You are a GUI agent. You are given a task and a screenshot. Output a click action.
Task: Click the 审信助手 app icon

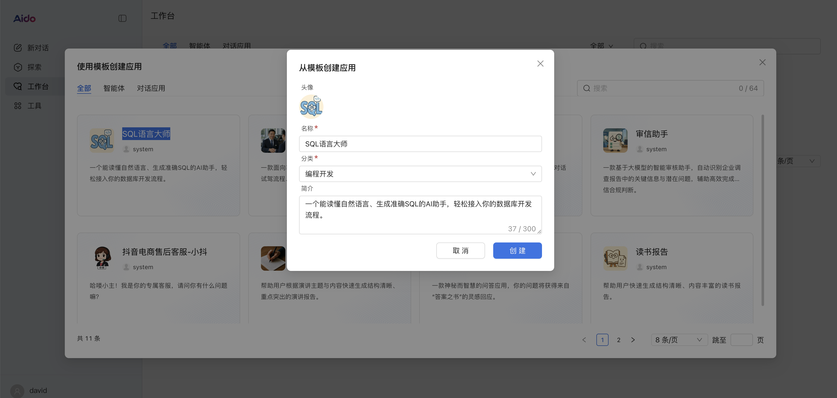(x=615, y=140)
